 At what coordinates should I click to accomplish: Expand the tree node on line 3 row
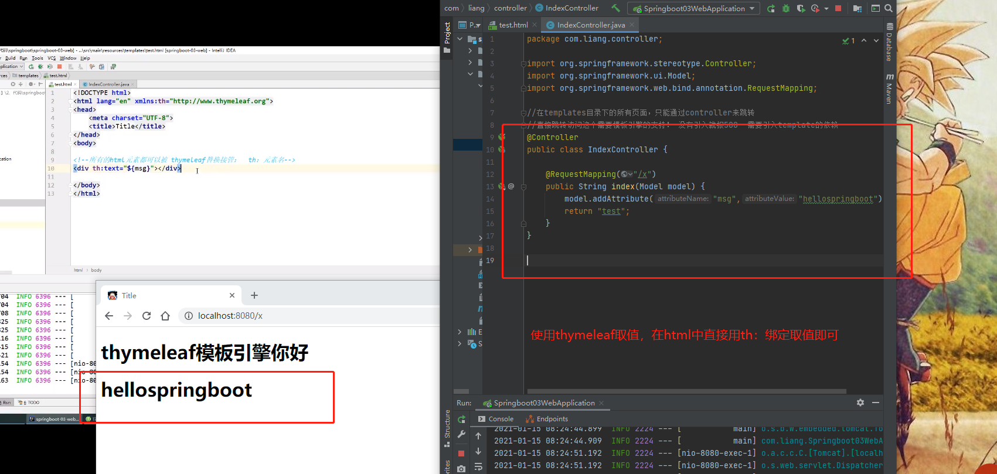tap(470, 63)
